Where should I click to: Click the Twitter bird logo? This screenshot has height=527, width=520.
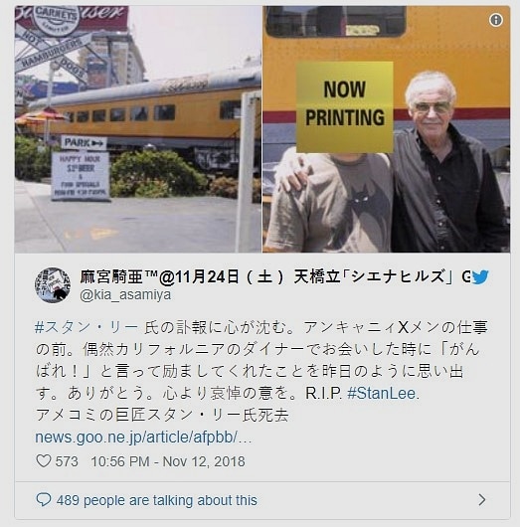[480, 276]
